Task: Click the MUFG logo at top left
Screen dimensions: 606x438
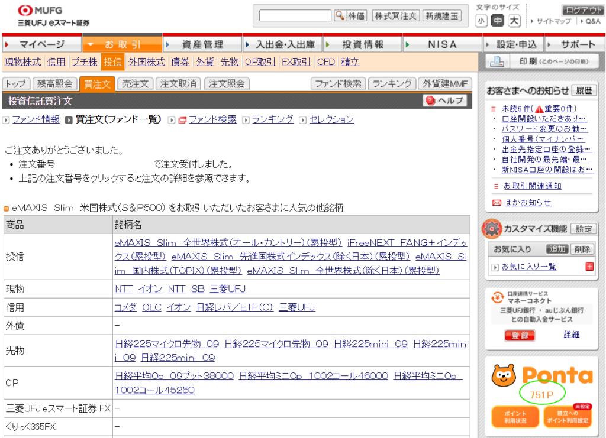Action: tap(40, 11)
